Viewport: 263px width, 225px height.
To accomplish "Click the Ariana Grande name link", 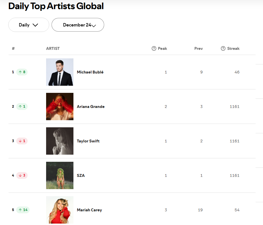I will pos(91,107).
